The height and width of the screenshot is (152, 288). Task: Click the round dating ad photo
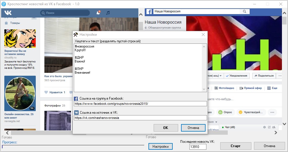tap(20, 93)
